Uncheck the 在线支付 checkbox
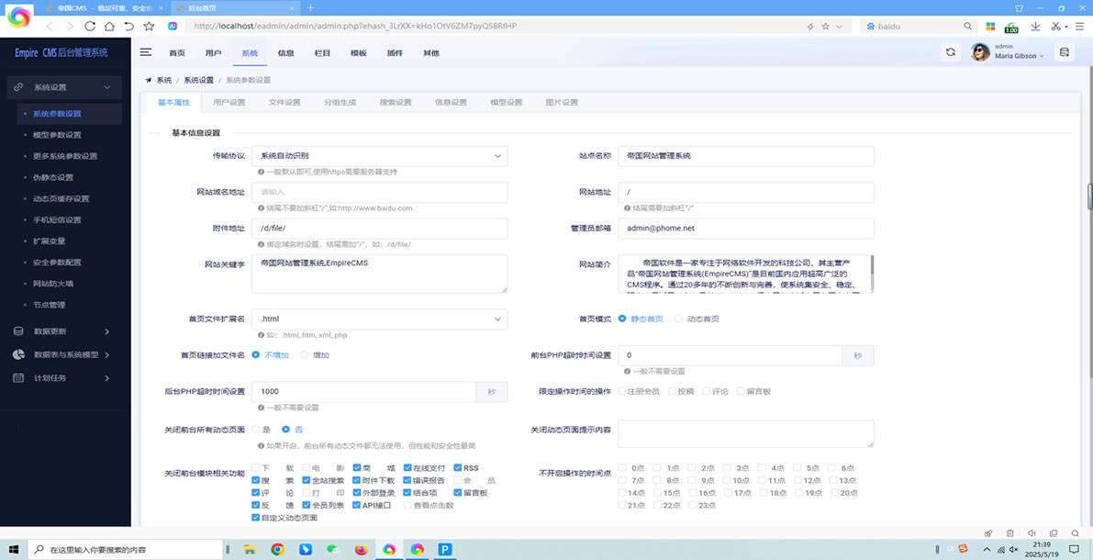The width and height of the screenshot is (1093, 560). [407, 468]
